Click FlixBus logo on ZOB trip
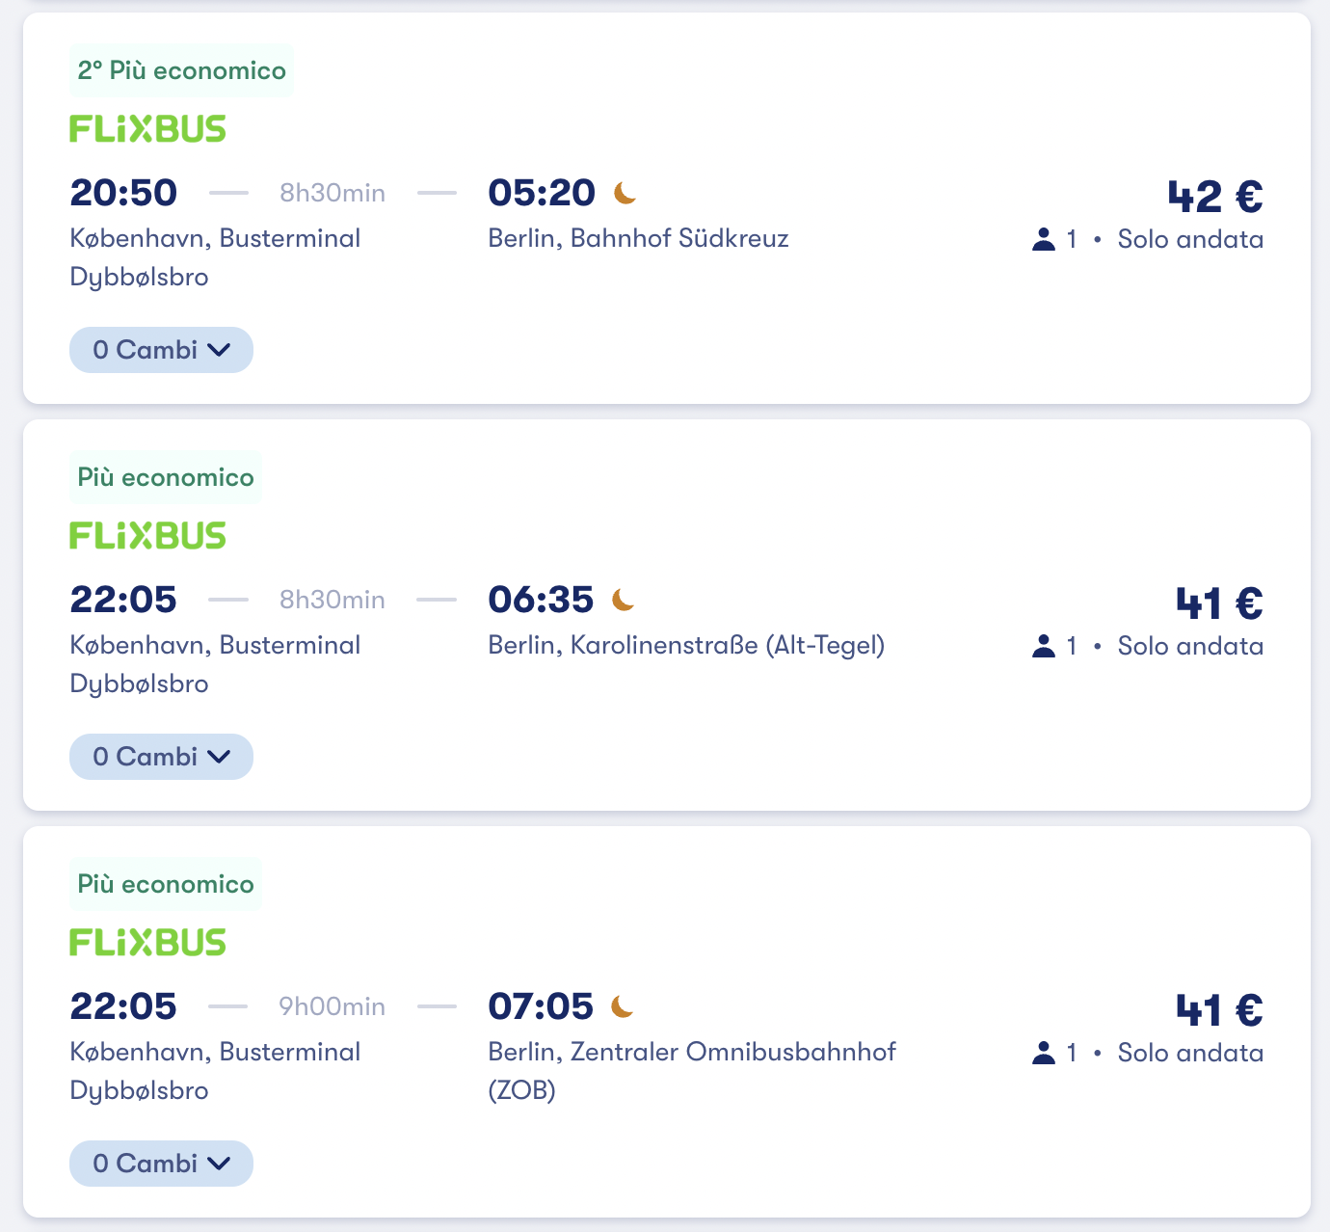Image resolution: width=1330 pixels, height=1232 pixels. click(147, 943)
